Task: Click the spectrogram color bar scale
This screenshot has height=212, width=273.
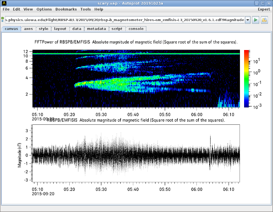Action: tap(246, 78)
